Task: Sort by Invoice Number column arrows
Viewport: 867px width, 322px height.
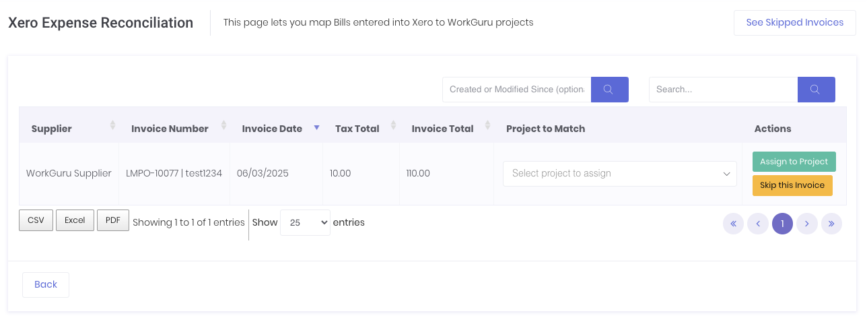Action: [224, 126]
